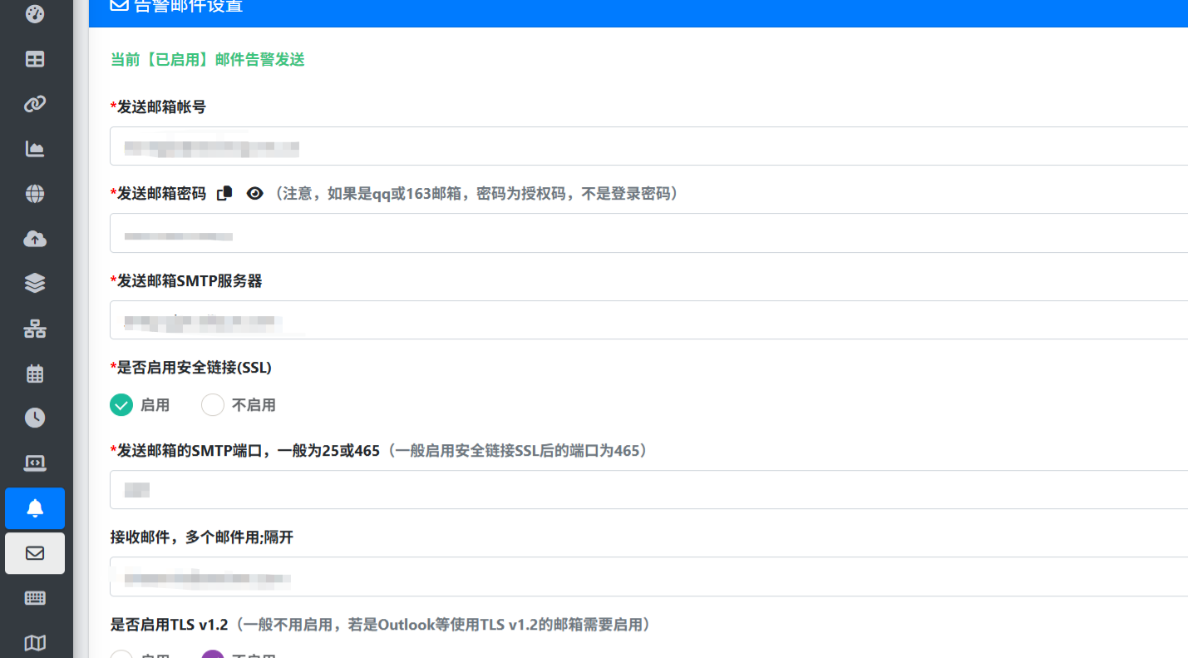Screen dimensions: 1188x658
Task: Open the stacked layers icon in sidebar
Action: [x=35, y=284]
